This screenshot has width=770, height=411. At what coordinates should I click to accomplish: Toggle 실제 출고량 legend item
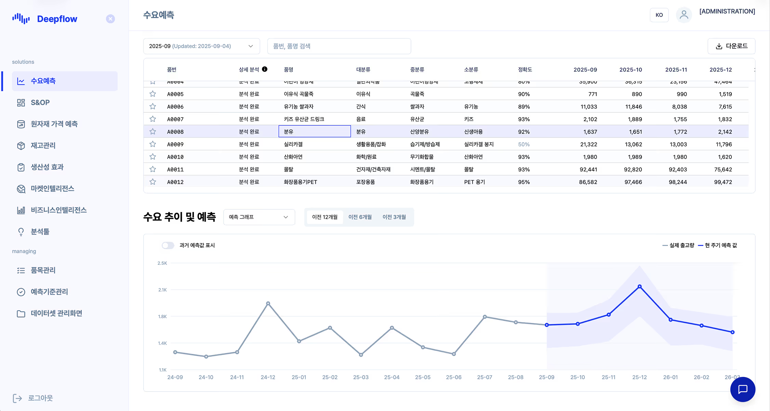coord(678,245)
